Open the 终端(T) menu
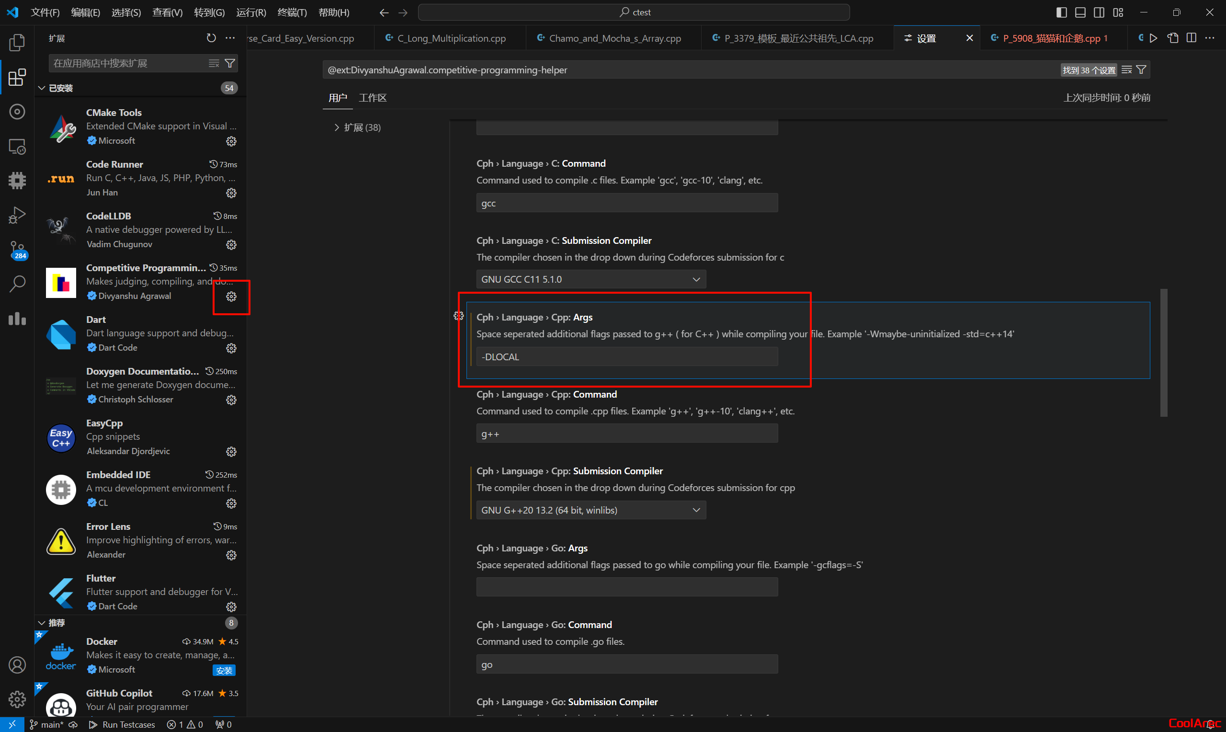The height and width of the screenshot is (732, 1226). 292,12
